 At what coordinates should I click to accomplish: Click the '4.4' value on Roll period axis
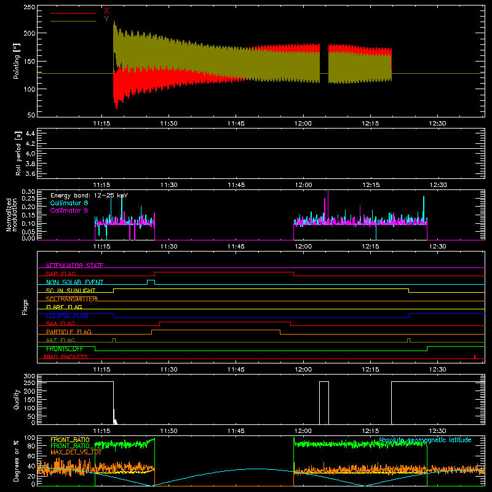tap(30, 133)
